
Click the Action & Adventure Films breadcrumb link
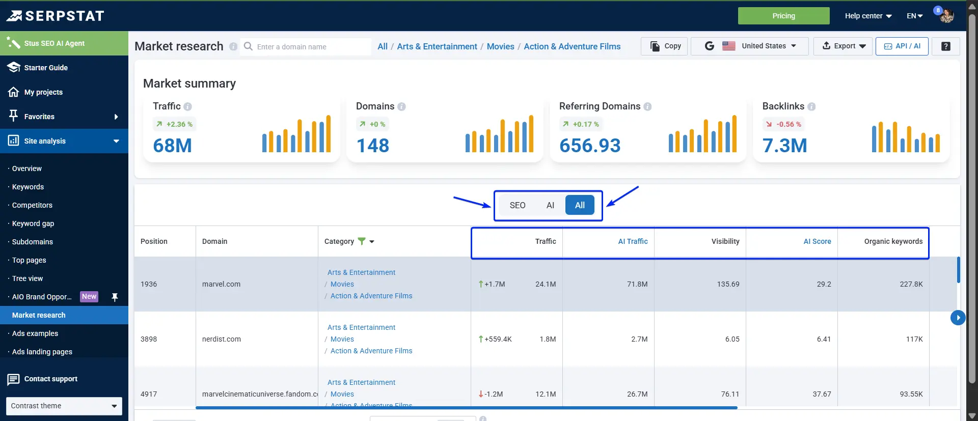pos(572,46)
